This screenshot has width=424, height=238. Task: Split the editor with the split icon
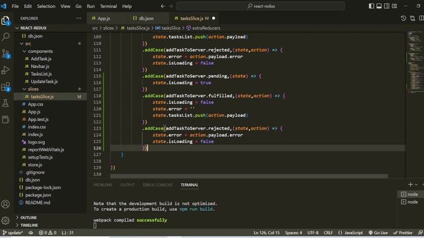[x=421, y=18]
